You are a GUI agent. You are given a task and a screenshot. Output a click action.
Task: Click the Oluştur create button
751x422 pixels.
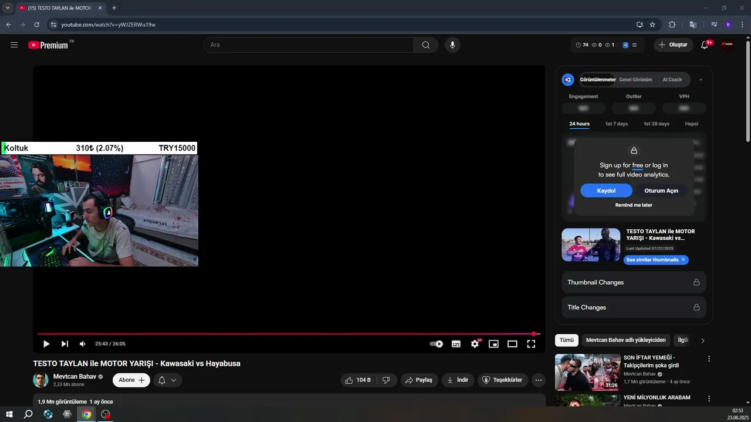[674, 45]
